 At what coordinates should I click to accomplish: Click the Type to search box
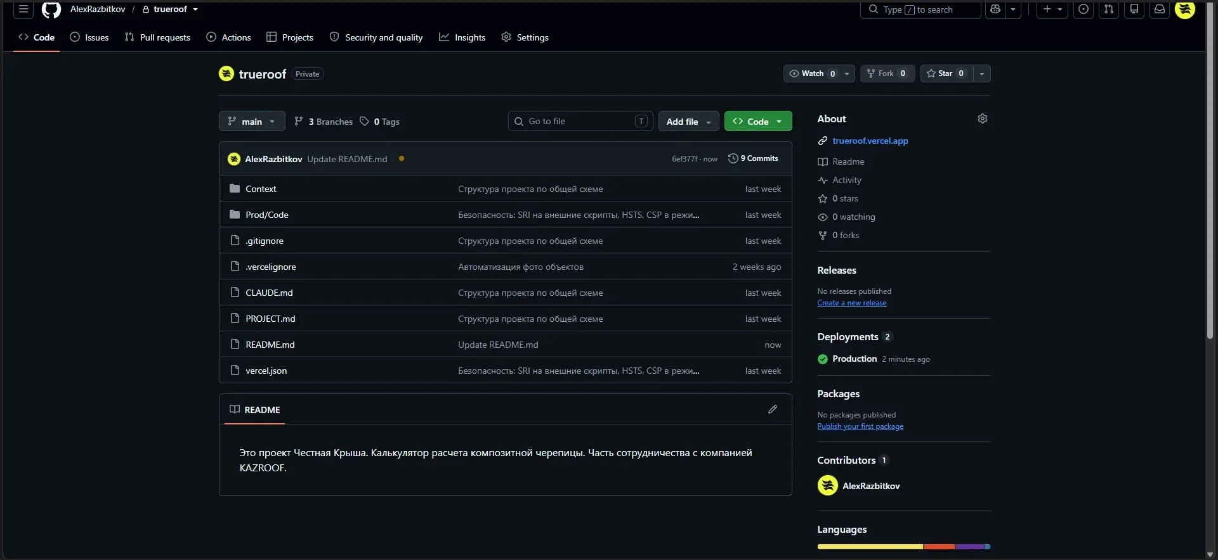[x=920, y=9]
